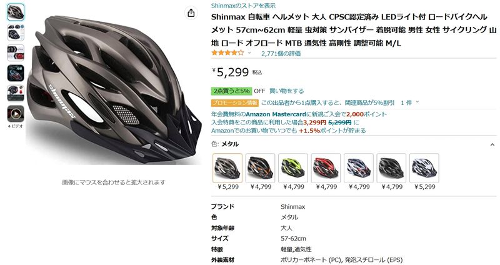Select the third image thumbnail in sidebar
500x265 pixels.
click(x=16, y=52)
